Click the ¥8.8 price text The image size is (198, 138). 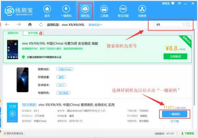[x=172, y=48]
